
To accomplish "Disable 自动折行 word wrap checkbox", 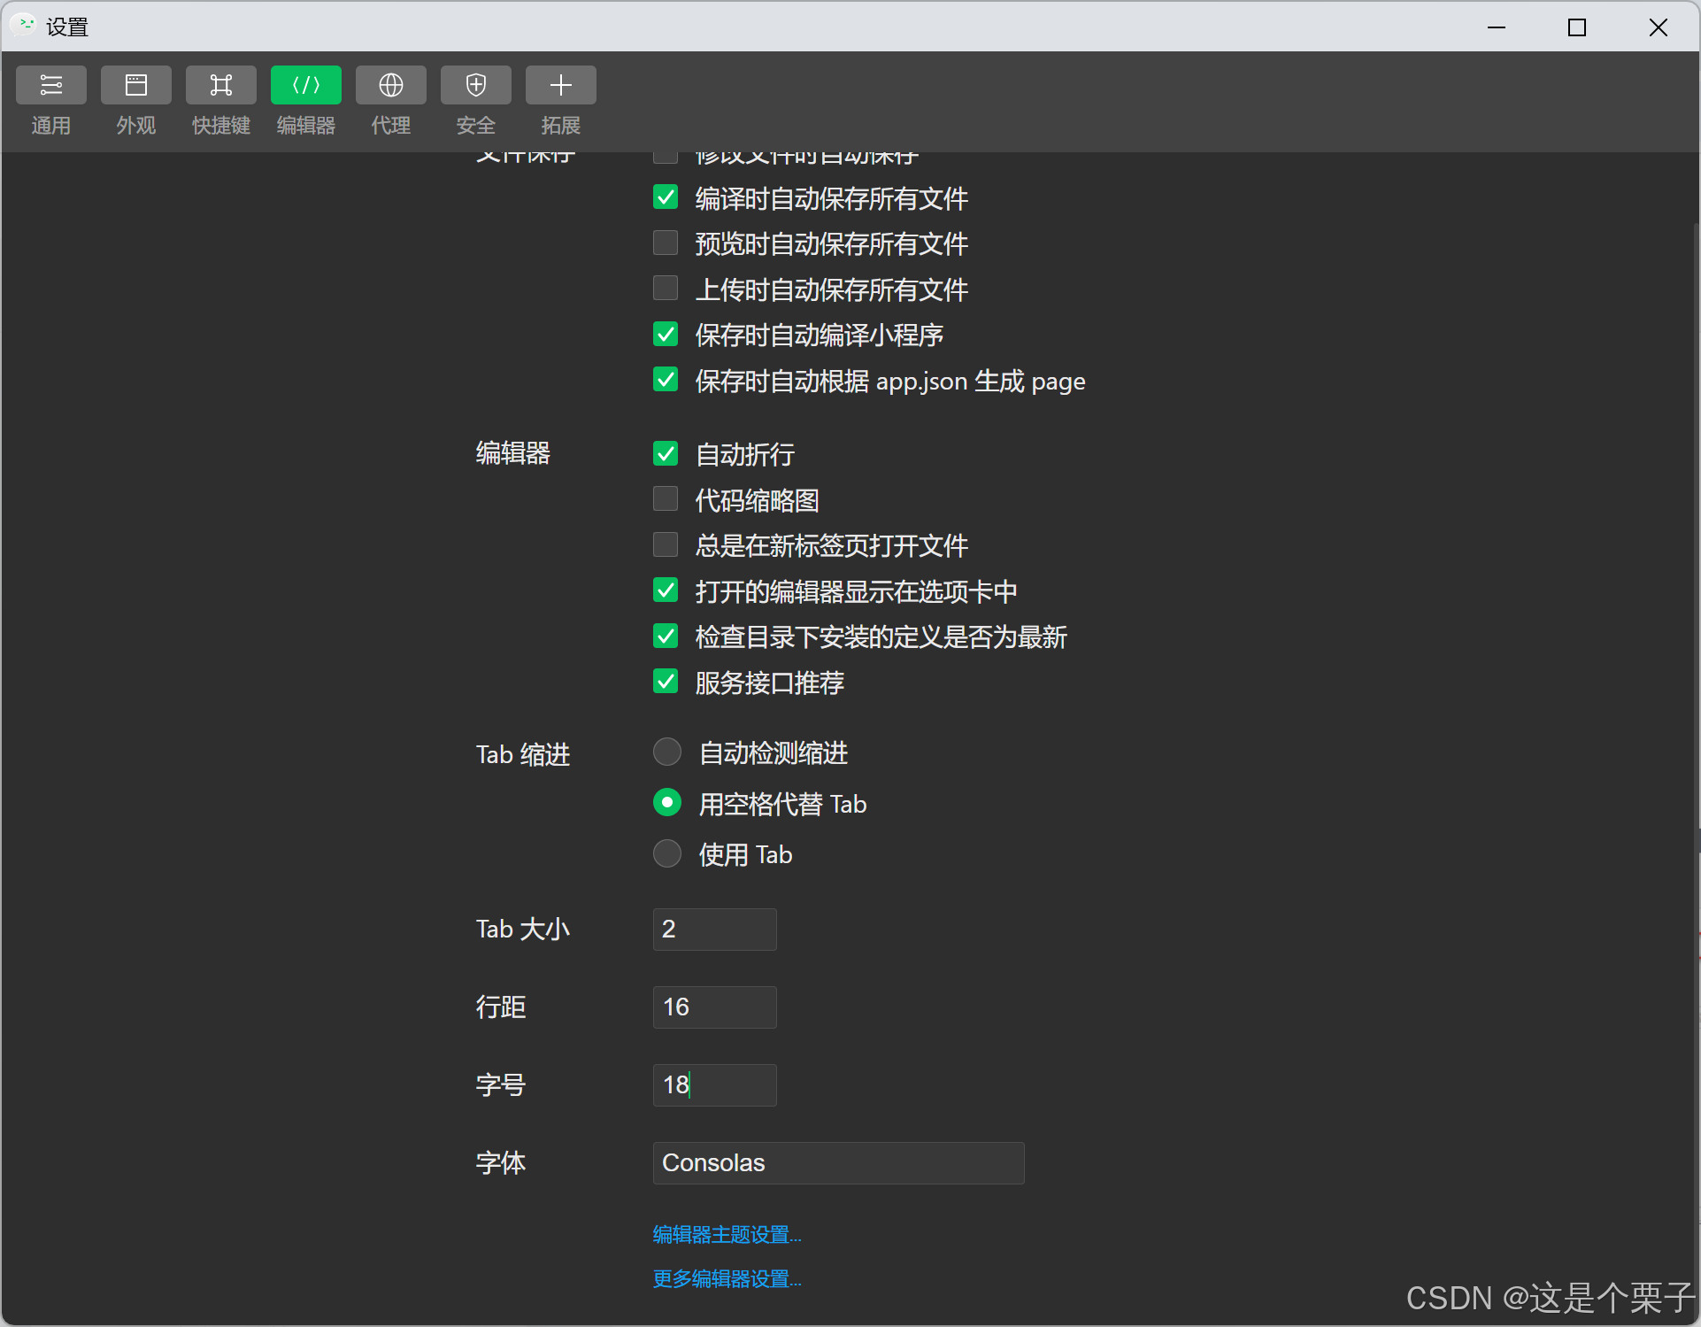I will [666, 454].
